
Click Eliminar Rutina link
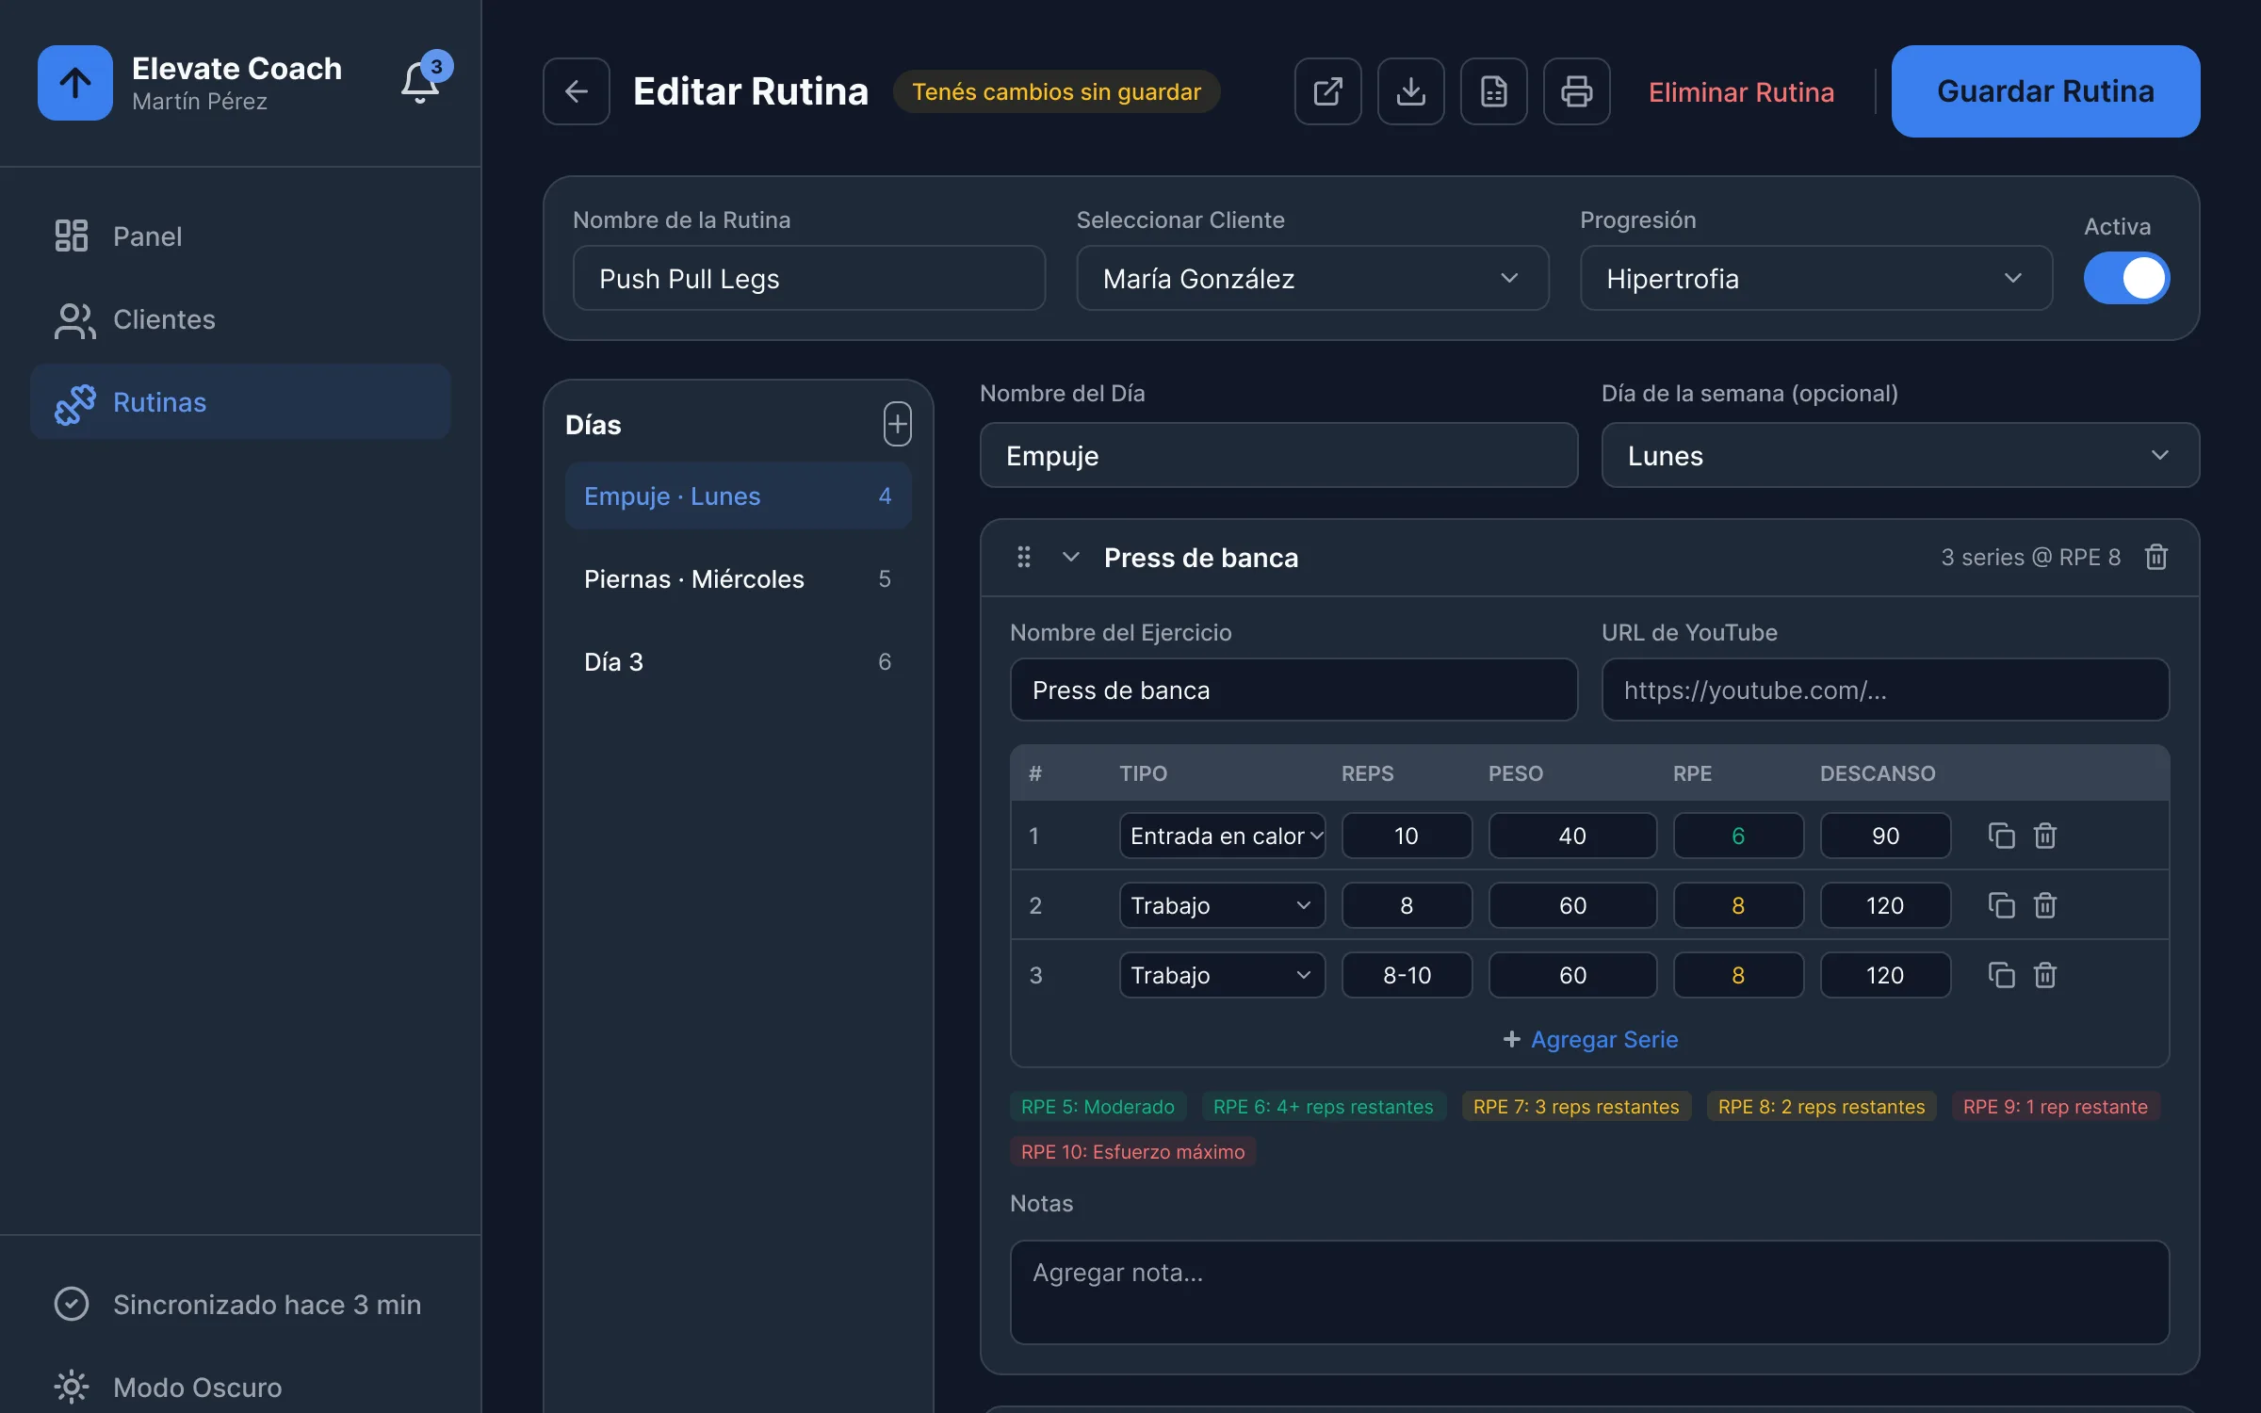(x=1741, y=91)
